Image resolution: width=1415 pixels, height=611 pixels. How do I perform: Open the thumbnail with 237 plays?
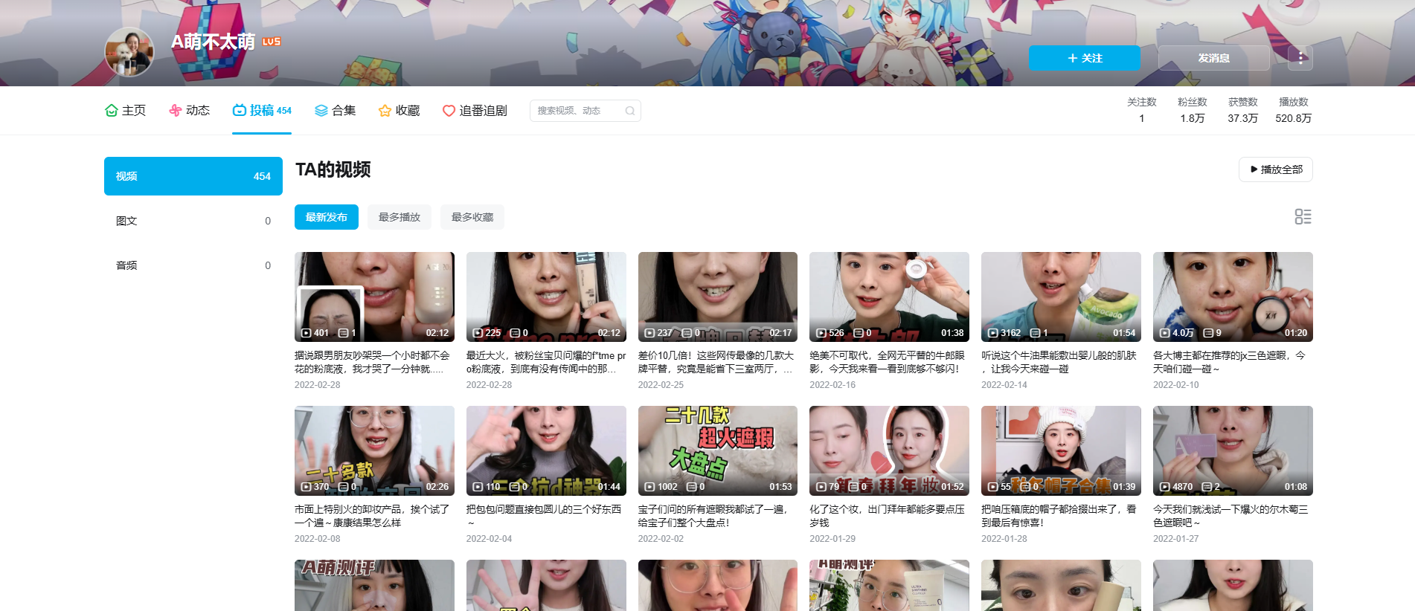(718, 297)
